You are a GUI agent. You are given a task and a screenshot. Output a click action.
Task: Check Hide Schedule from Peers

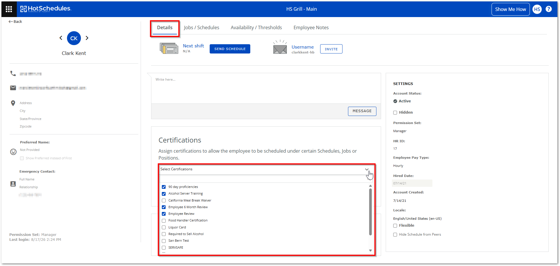coord(395,234)
